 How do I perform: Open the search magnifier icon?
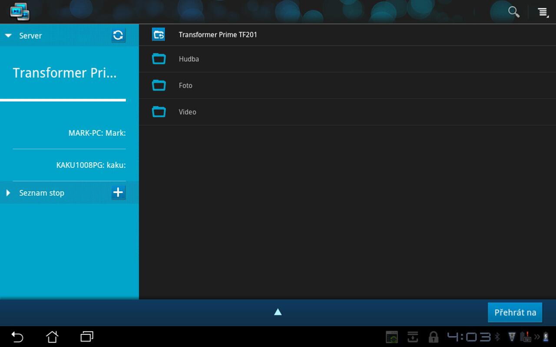(514, 12)
